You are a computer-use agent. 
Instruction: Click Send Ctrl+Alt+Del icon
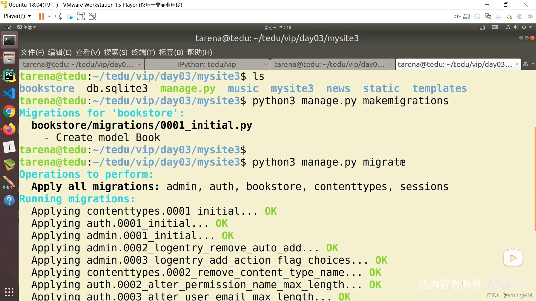(x=59, y=16)
